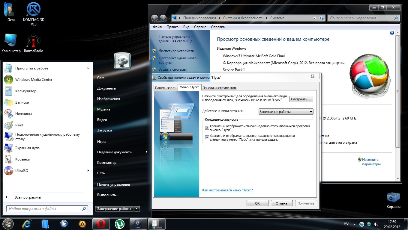Open uTorrent from the taskbar
Image resolution: width=408 pixels, height=230 pixels.
click(120, 224)
